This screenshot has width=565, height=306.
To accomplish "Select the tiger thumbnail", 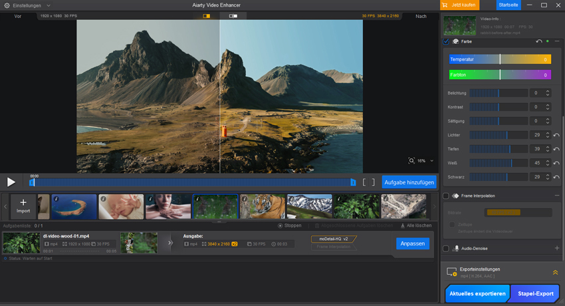I will pos(263,206).
